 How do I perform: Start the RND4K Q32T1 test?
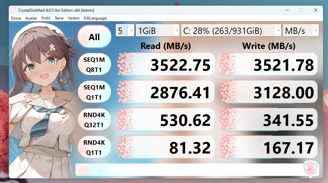[94, 120]
